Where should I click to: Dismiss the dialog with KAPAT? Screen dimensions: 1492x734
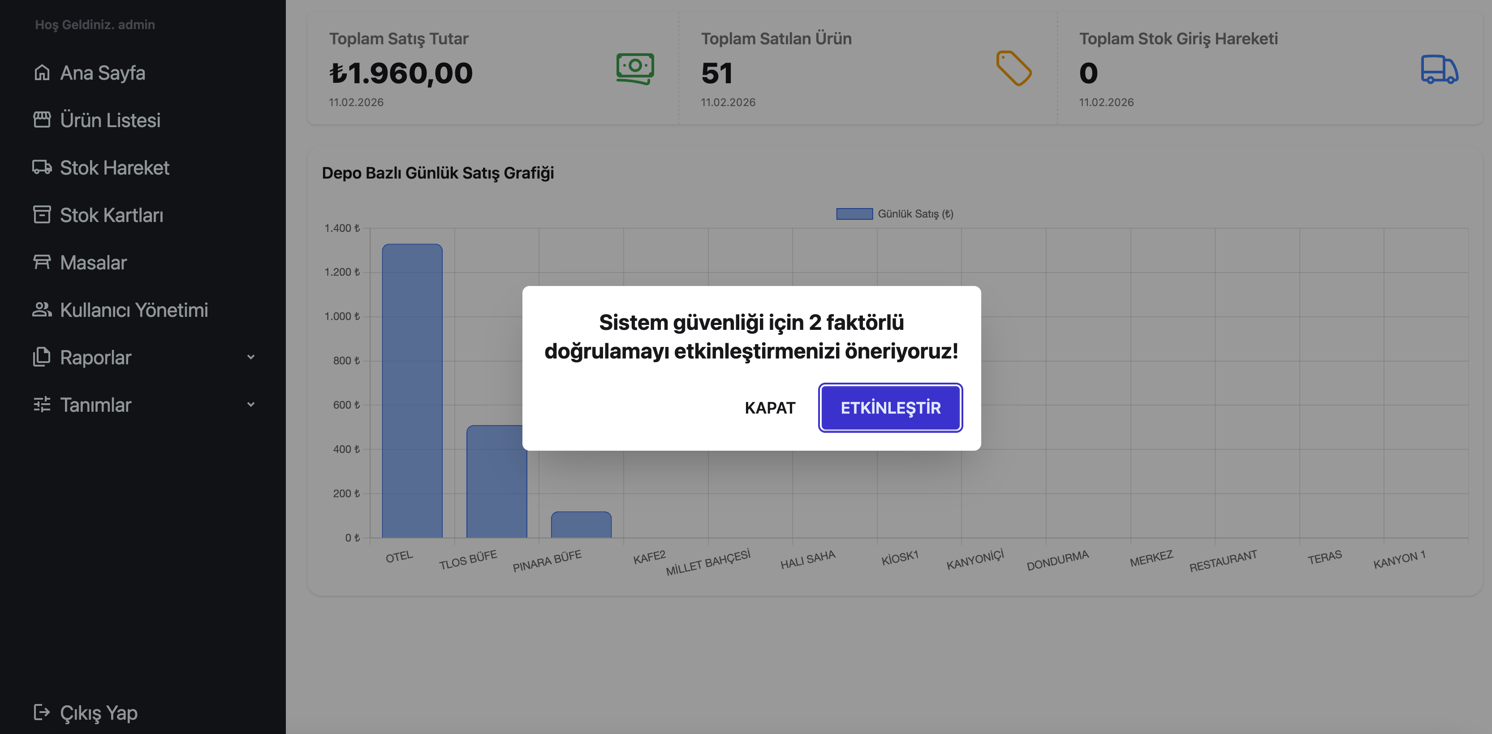pyautogui.click(x=770, y=408)
